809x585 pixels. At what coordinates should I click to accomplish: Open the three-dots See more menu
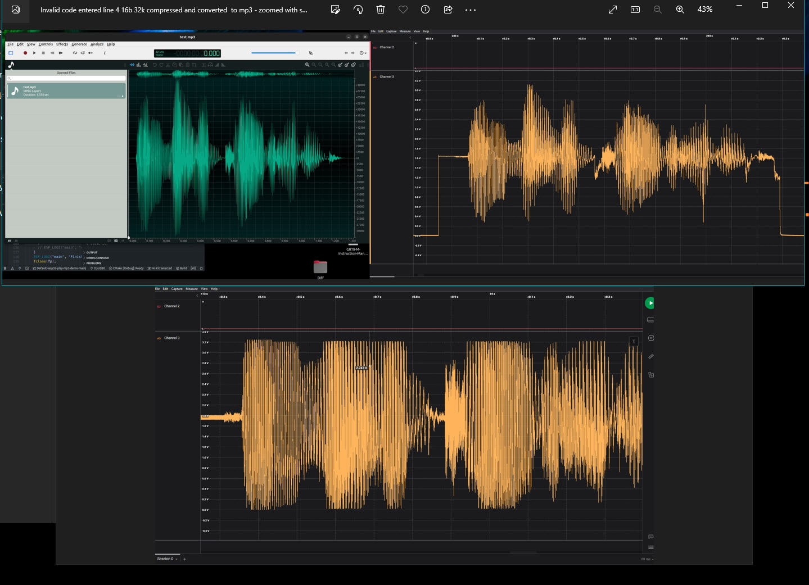(471, 10)
